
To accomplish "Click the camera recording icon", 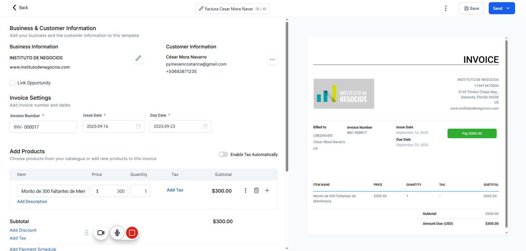I will click(x=101, y=233).
